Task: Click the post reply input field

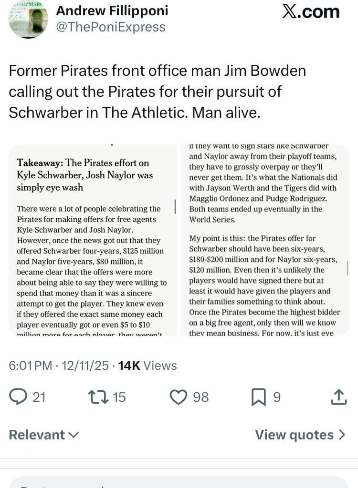Action: pyautogui.click(x=179, y=484)
